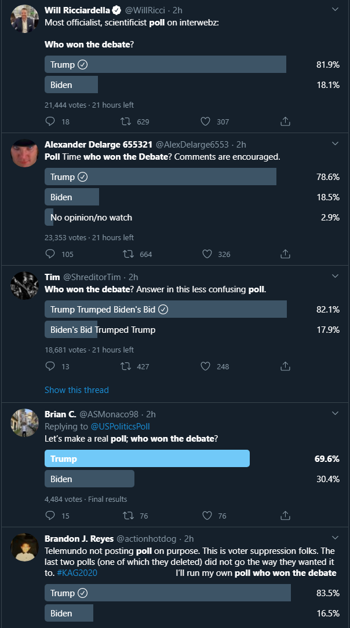
Task: Select 'Biden's Bid Trumped Trump' option
Action: (x=103, y=330)
